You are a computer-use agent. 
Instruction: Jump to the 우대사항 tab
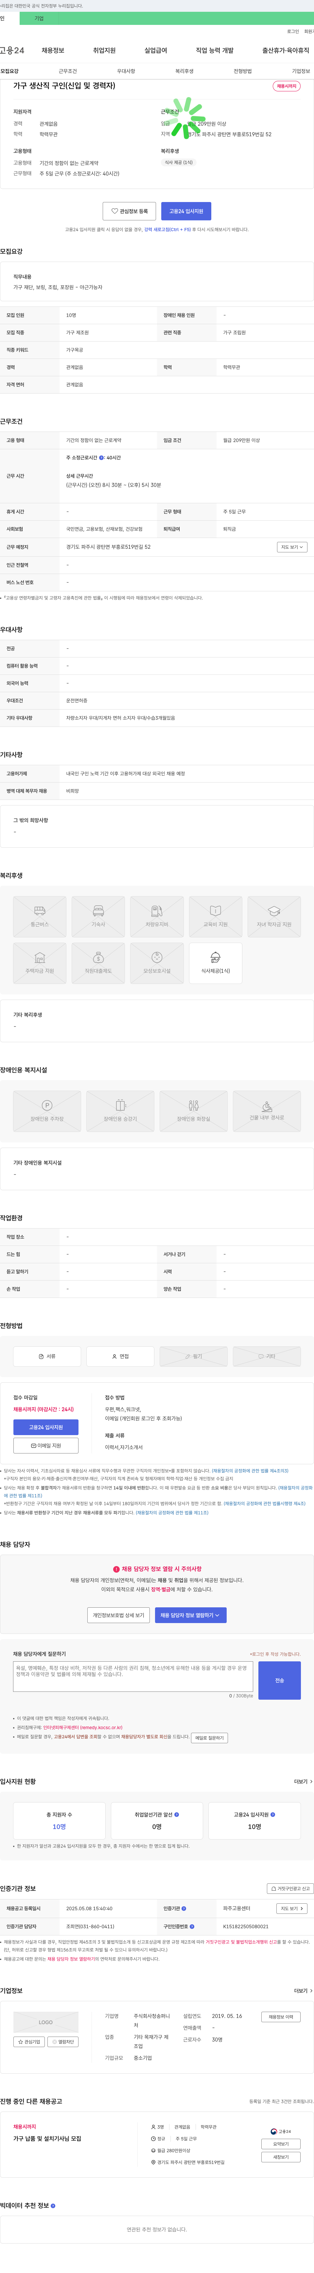click(126, 71)
